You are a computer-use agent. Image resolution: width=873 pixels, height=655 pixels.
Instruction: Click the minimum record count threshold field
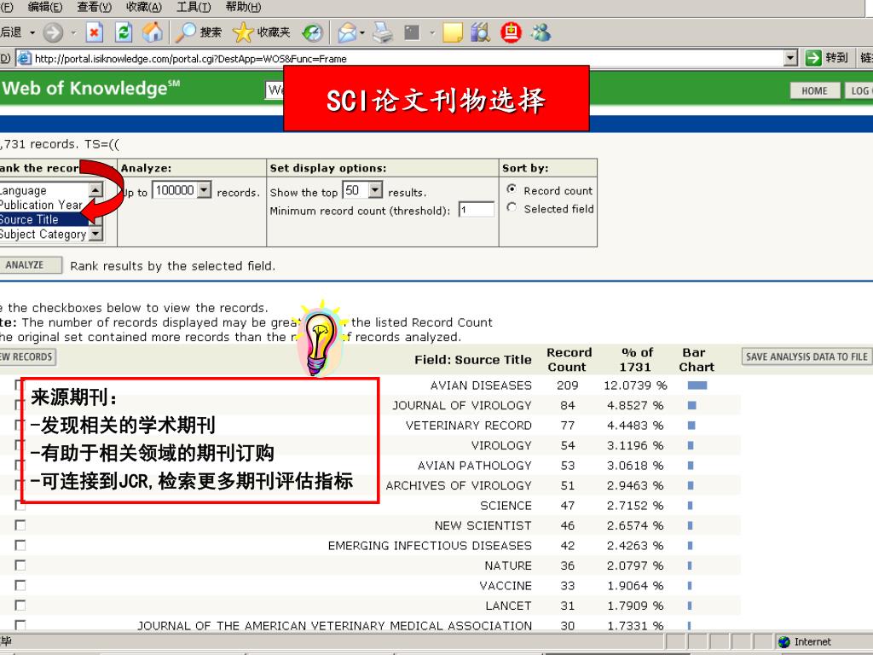click(x=477, y=210)
